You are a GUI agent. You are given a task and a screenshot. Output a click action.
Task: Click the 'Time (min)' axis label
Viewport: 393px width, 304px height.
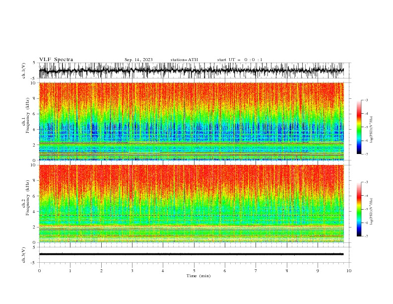click(198, 276)
